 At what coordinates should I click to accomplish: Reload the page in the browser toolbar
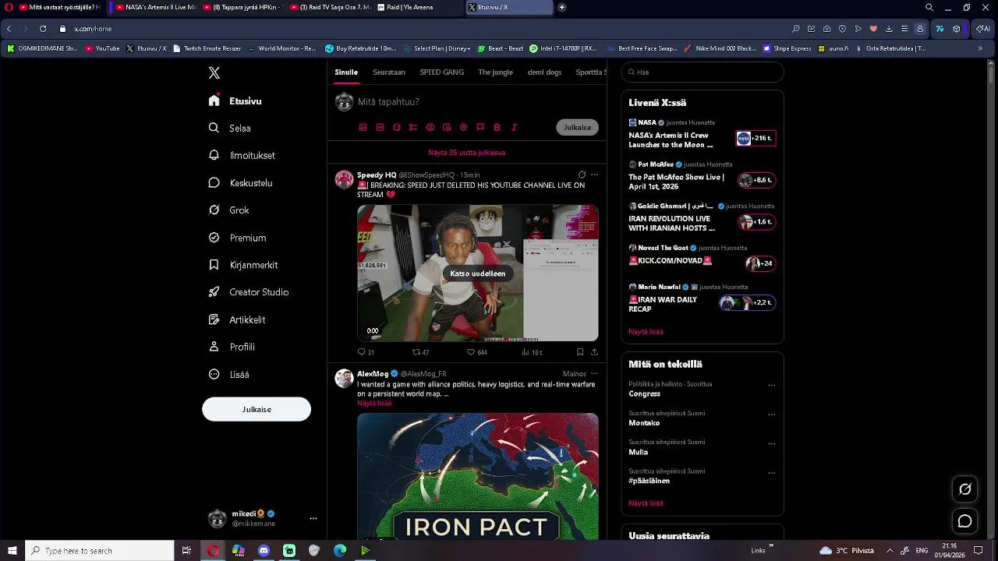coord(43,29)
